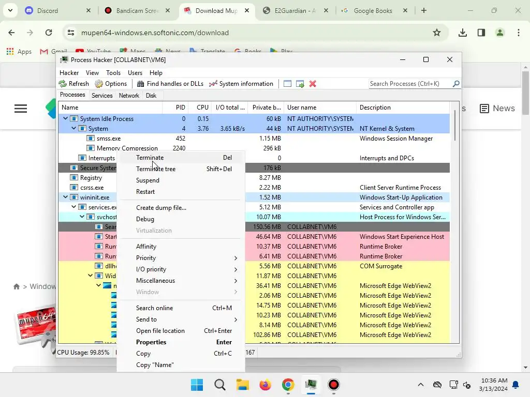Open System information graph window
This screenshot has height=397, width=530.
241,84
